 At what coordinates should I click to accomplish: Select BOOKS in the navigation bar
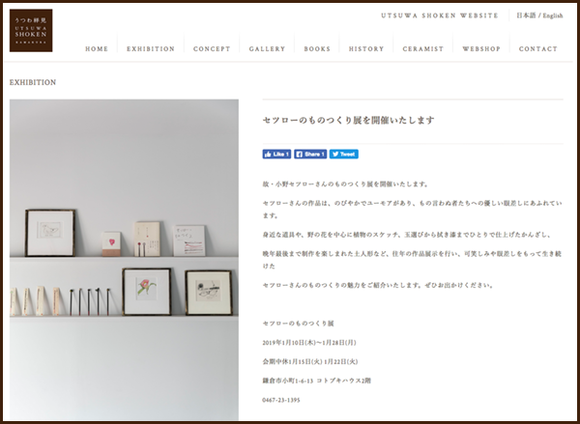point(317,49)
